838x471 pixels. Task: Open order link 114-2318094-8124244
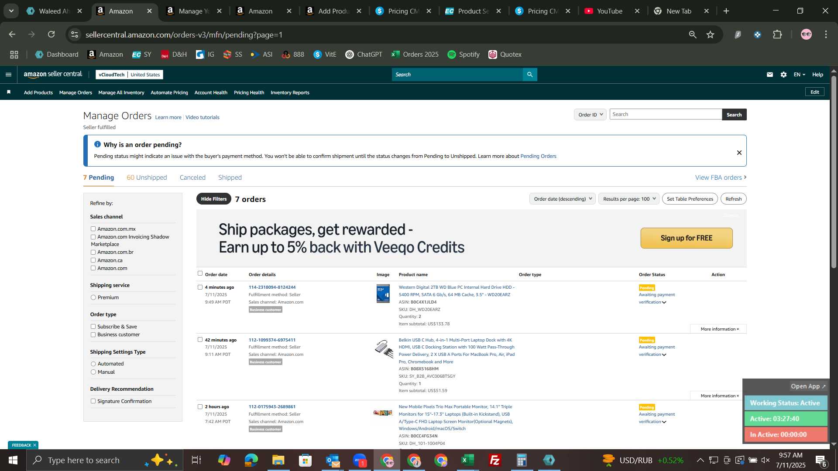[272, 287]
